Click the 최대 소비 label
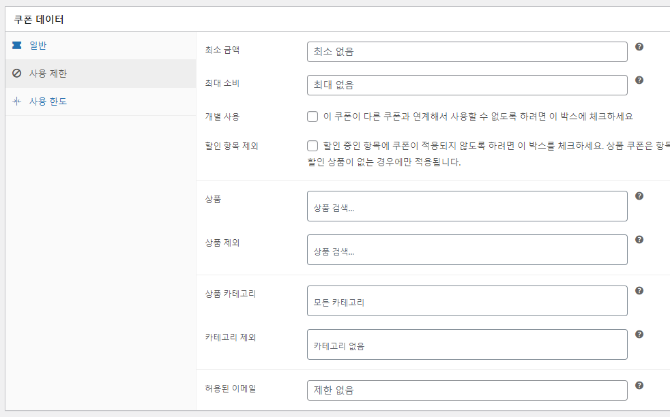The height and width of the screenshot is (417, 670). pyautogui.click(x=222, y=83)
